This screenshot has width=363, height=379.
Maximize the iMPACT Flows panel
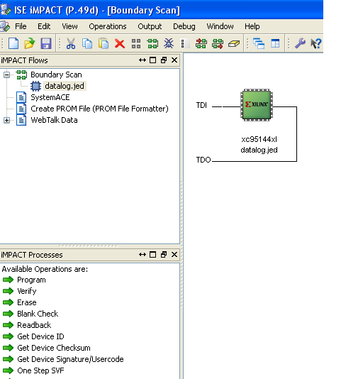[x=152, y=60]
